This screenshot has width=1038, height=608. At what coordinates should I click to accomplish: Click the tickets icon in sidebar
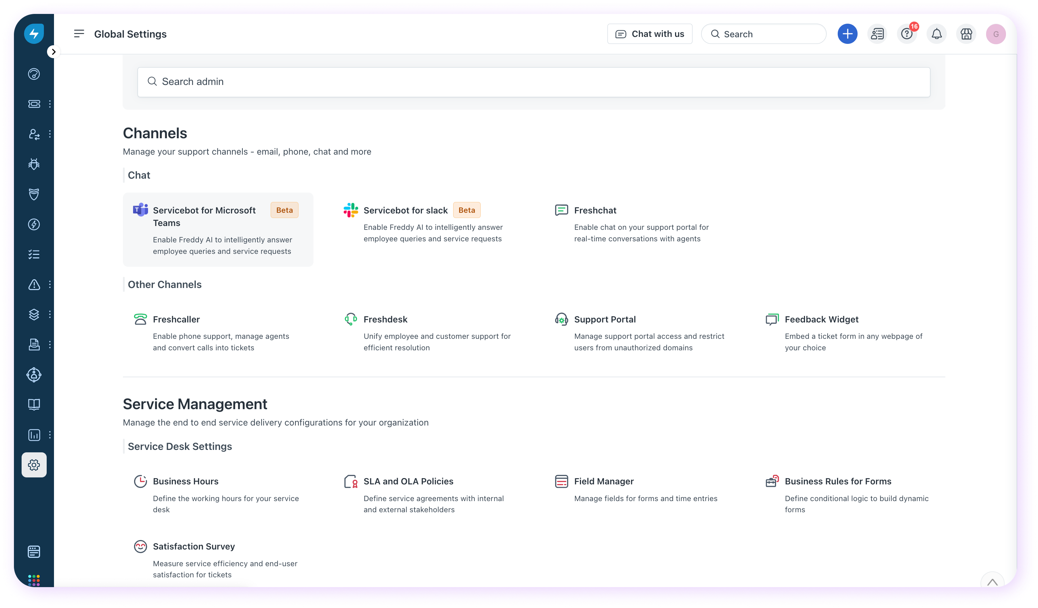coord(34,104)
